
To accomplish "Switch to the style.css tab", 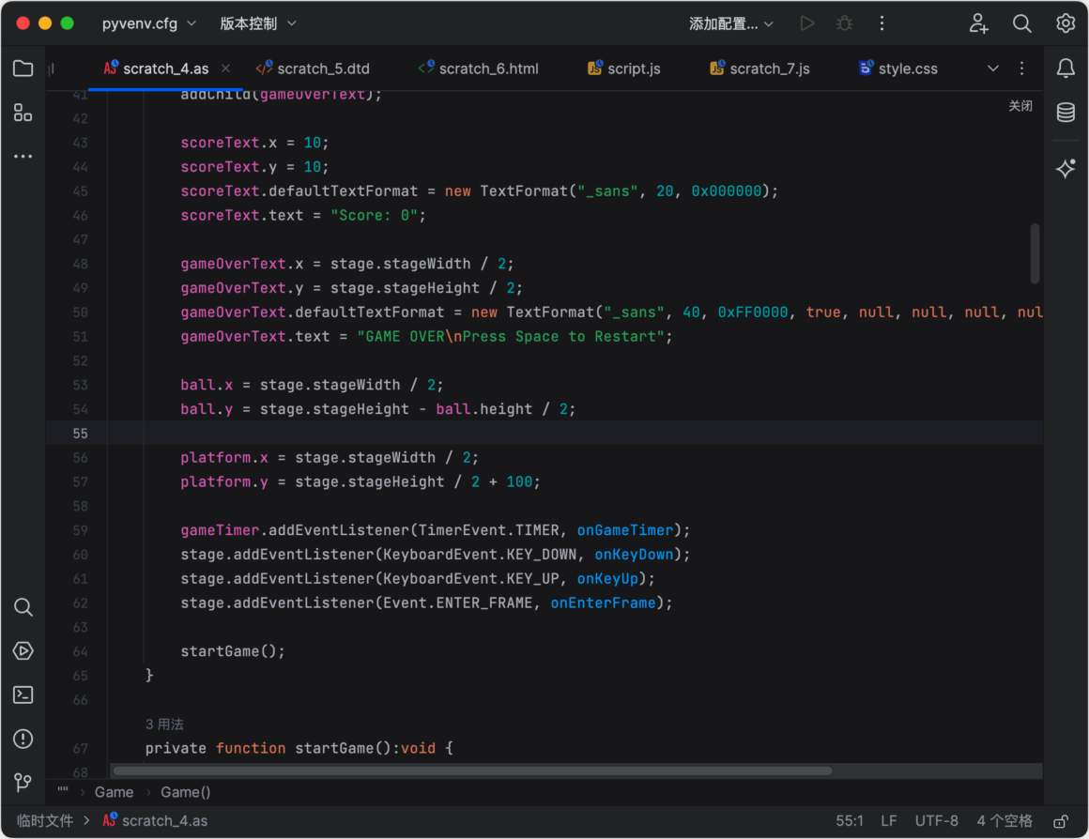I will [898, 69].
